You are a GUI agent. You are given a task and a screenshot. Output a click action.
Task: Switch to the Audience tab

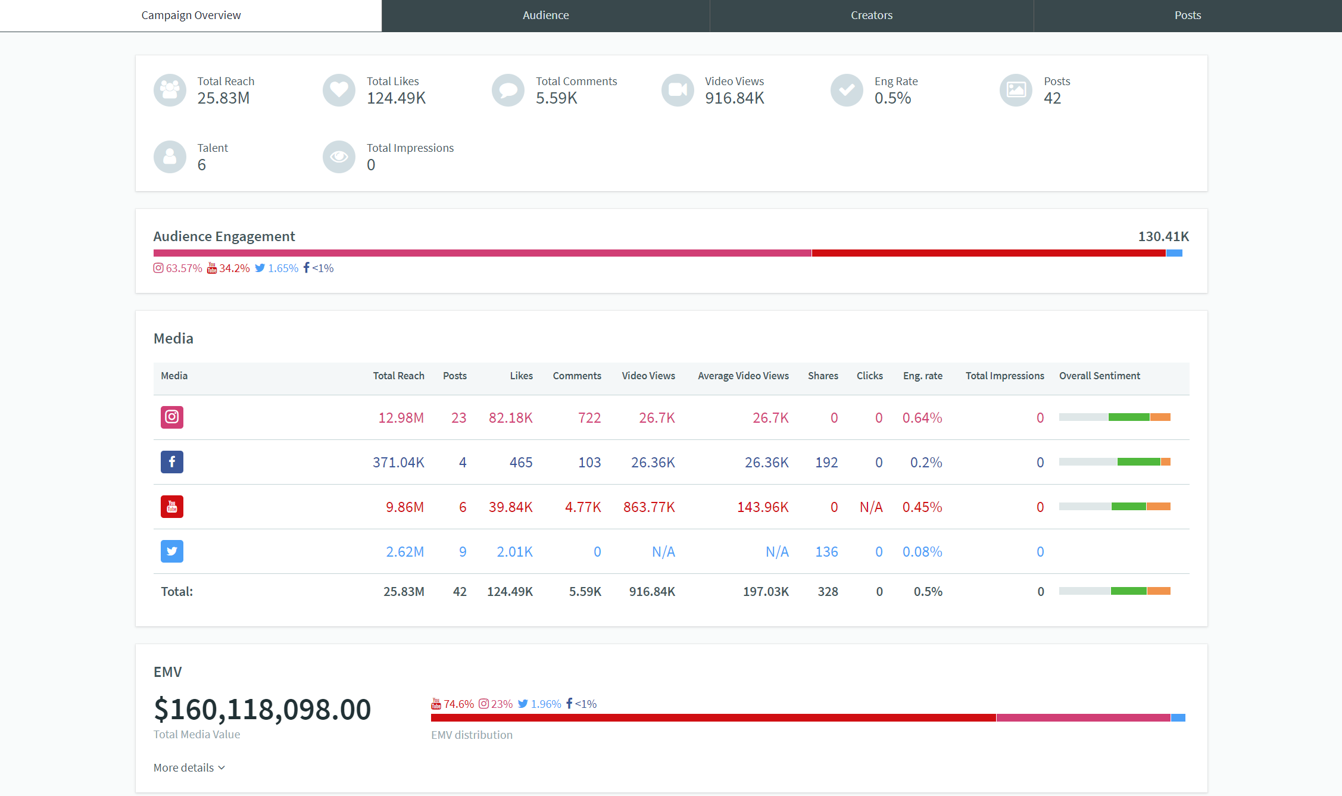[545, 15]
